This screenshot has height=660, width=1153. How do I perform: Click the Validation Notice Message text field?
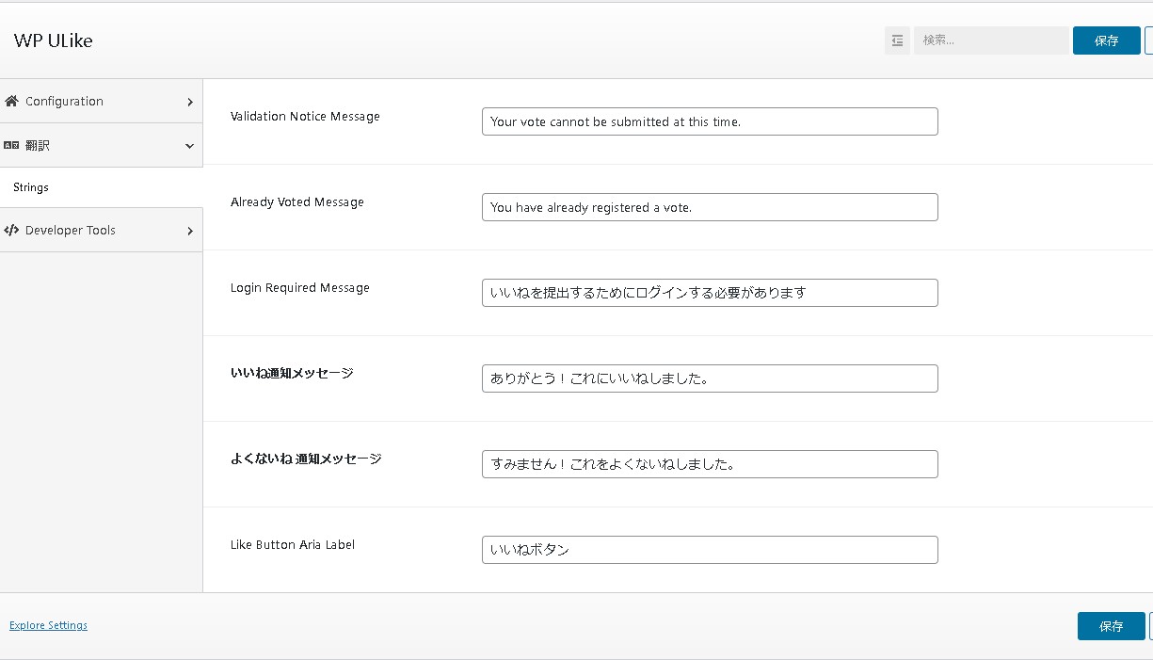point(710,121)
